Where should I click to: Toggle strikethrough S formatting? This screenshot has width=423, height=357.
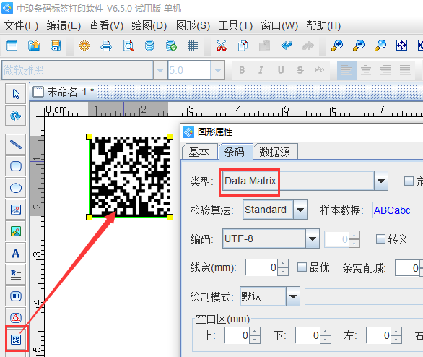(x=300, y=70)
